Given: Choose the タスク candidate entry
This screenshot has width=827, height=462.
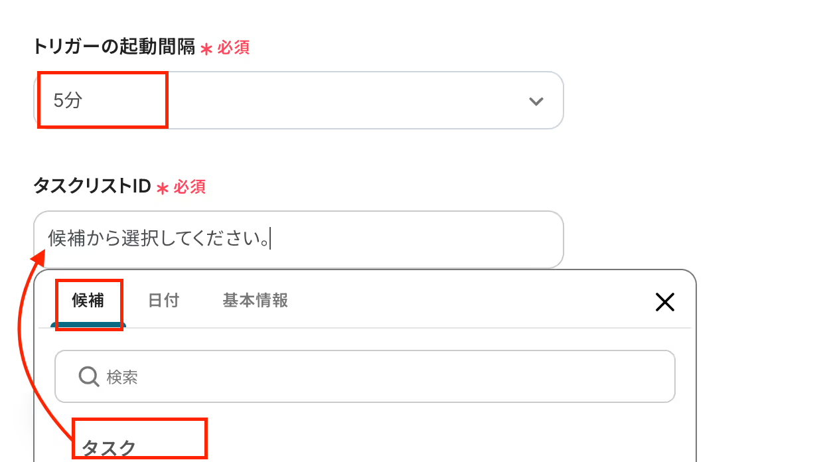Looking at the screenshot, I should [x=109, y=448].
